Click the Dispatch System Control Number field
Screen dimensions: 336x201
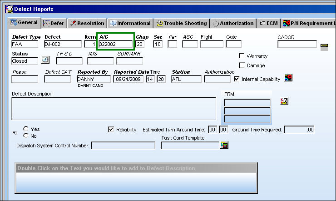pyautogui.click(x=123, y=145)
